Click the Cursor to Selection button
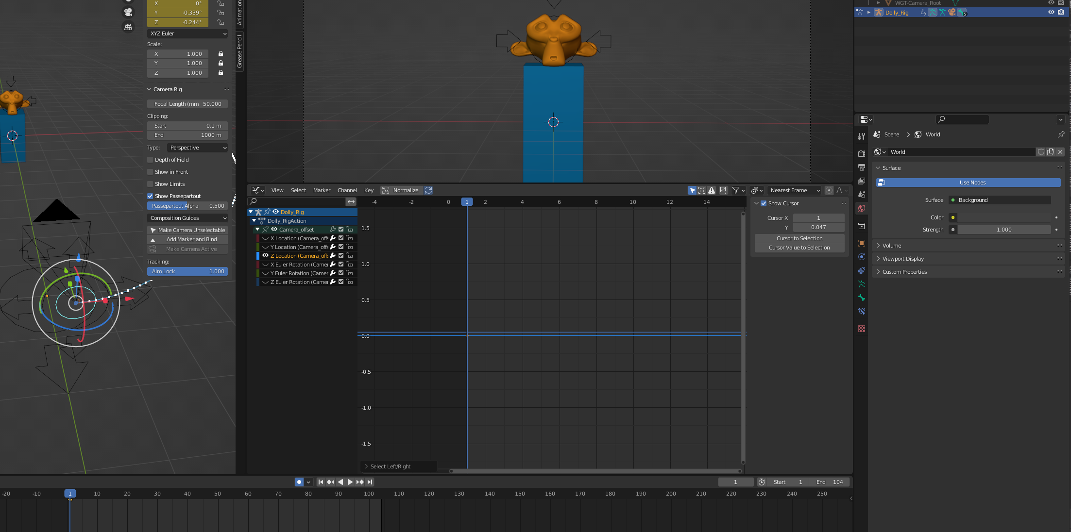The image size is (1071, 532). coord(799,238)
